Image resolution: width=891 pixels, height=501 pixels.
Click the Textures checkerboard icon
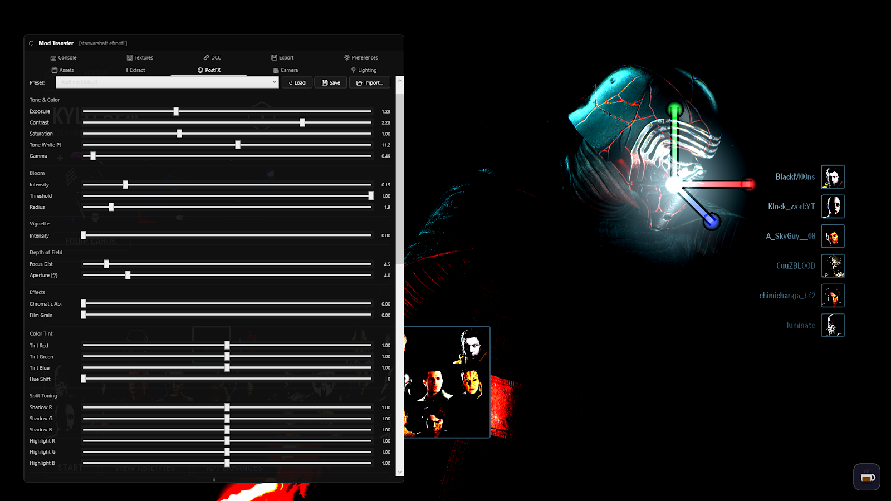point(129,57)
